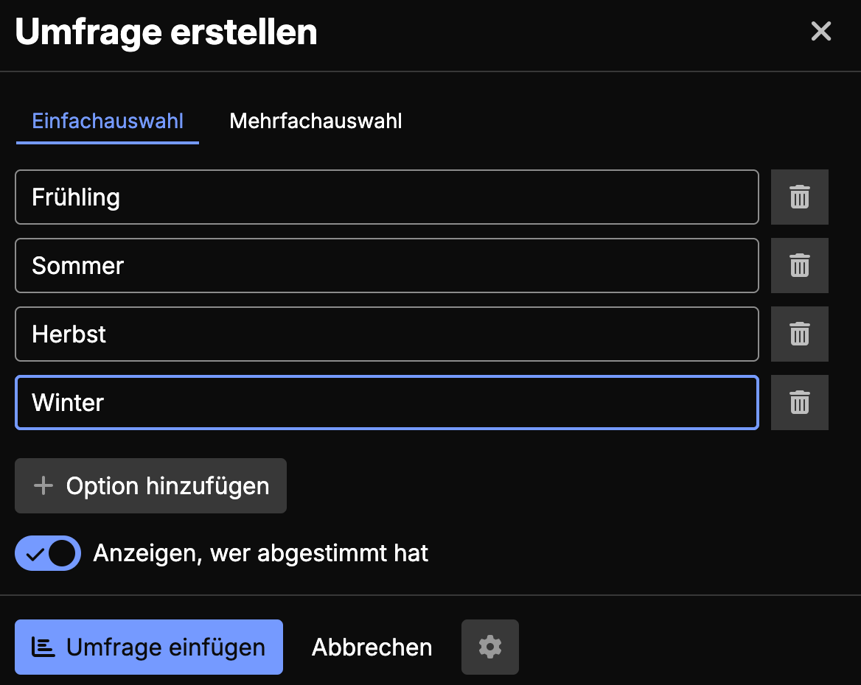Viewport: 861px width, 685px height.
Task: Remove the Sommer option via trash icon
Action: (x=799, y=265)
